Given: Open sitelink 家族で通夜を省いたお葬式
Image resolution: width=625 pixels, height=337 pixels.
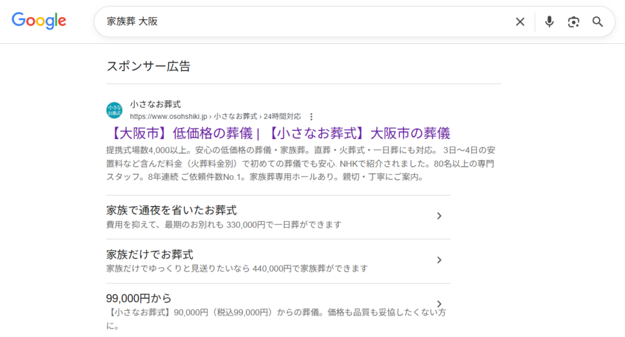Looking at the screenshot, I should coord(172,210).
